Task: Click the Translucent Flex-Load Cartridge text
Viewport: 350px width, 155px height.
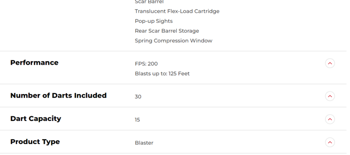Action: pos(177,11)
